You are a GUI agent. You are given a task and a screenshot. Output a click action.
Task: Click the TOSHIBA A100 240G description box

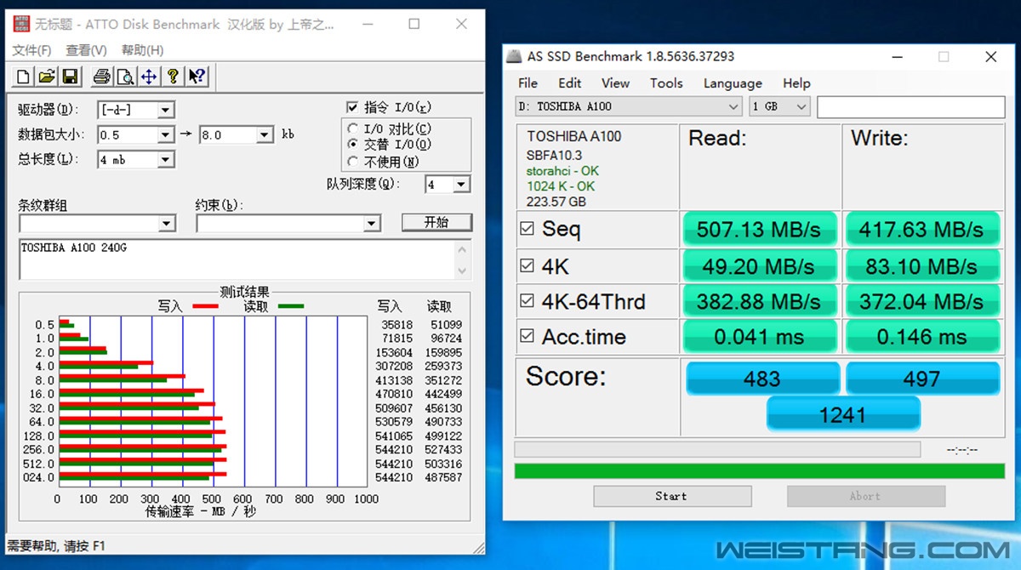click(237, 259)
